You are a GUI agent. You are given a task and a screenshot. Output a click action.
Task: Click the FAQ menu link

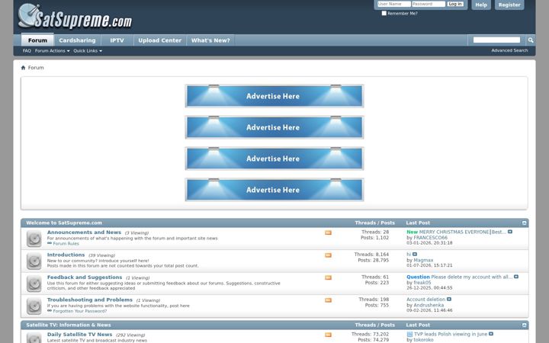27,51
